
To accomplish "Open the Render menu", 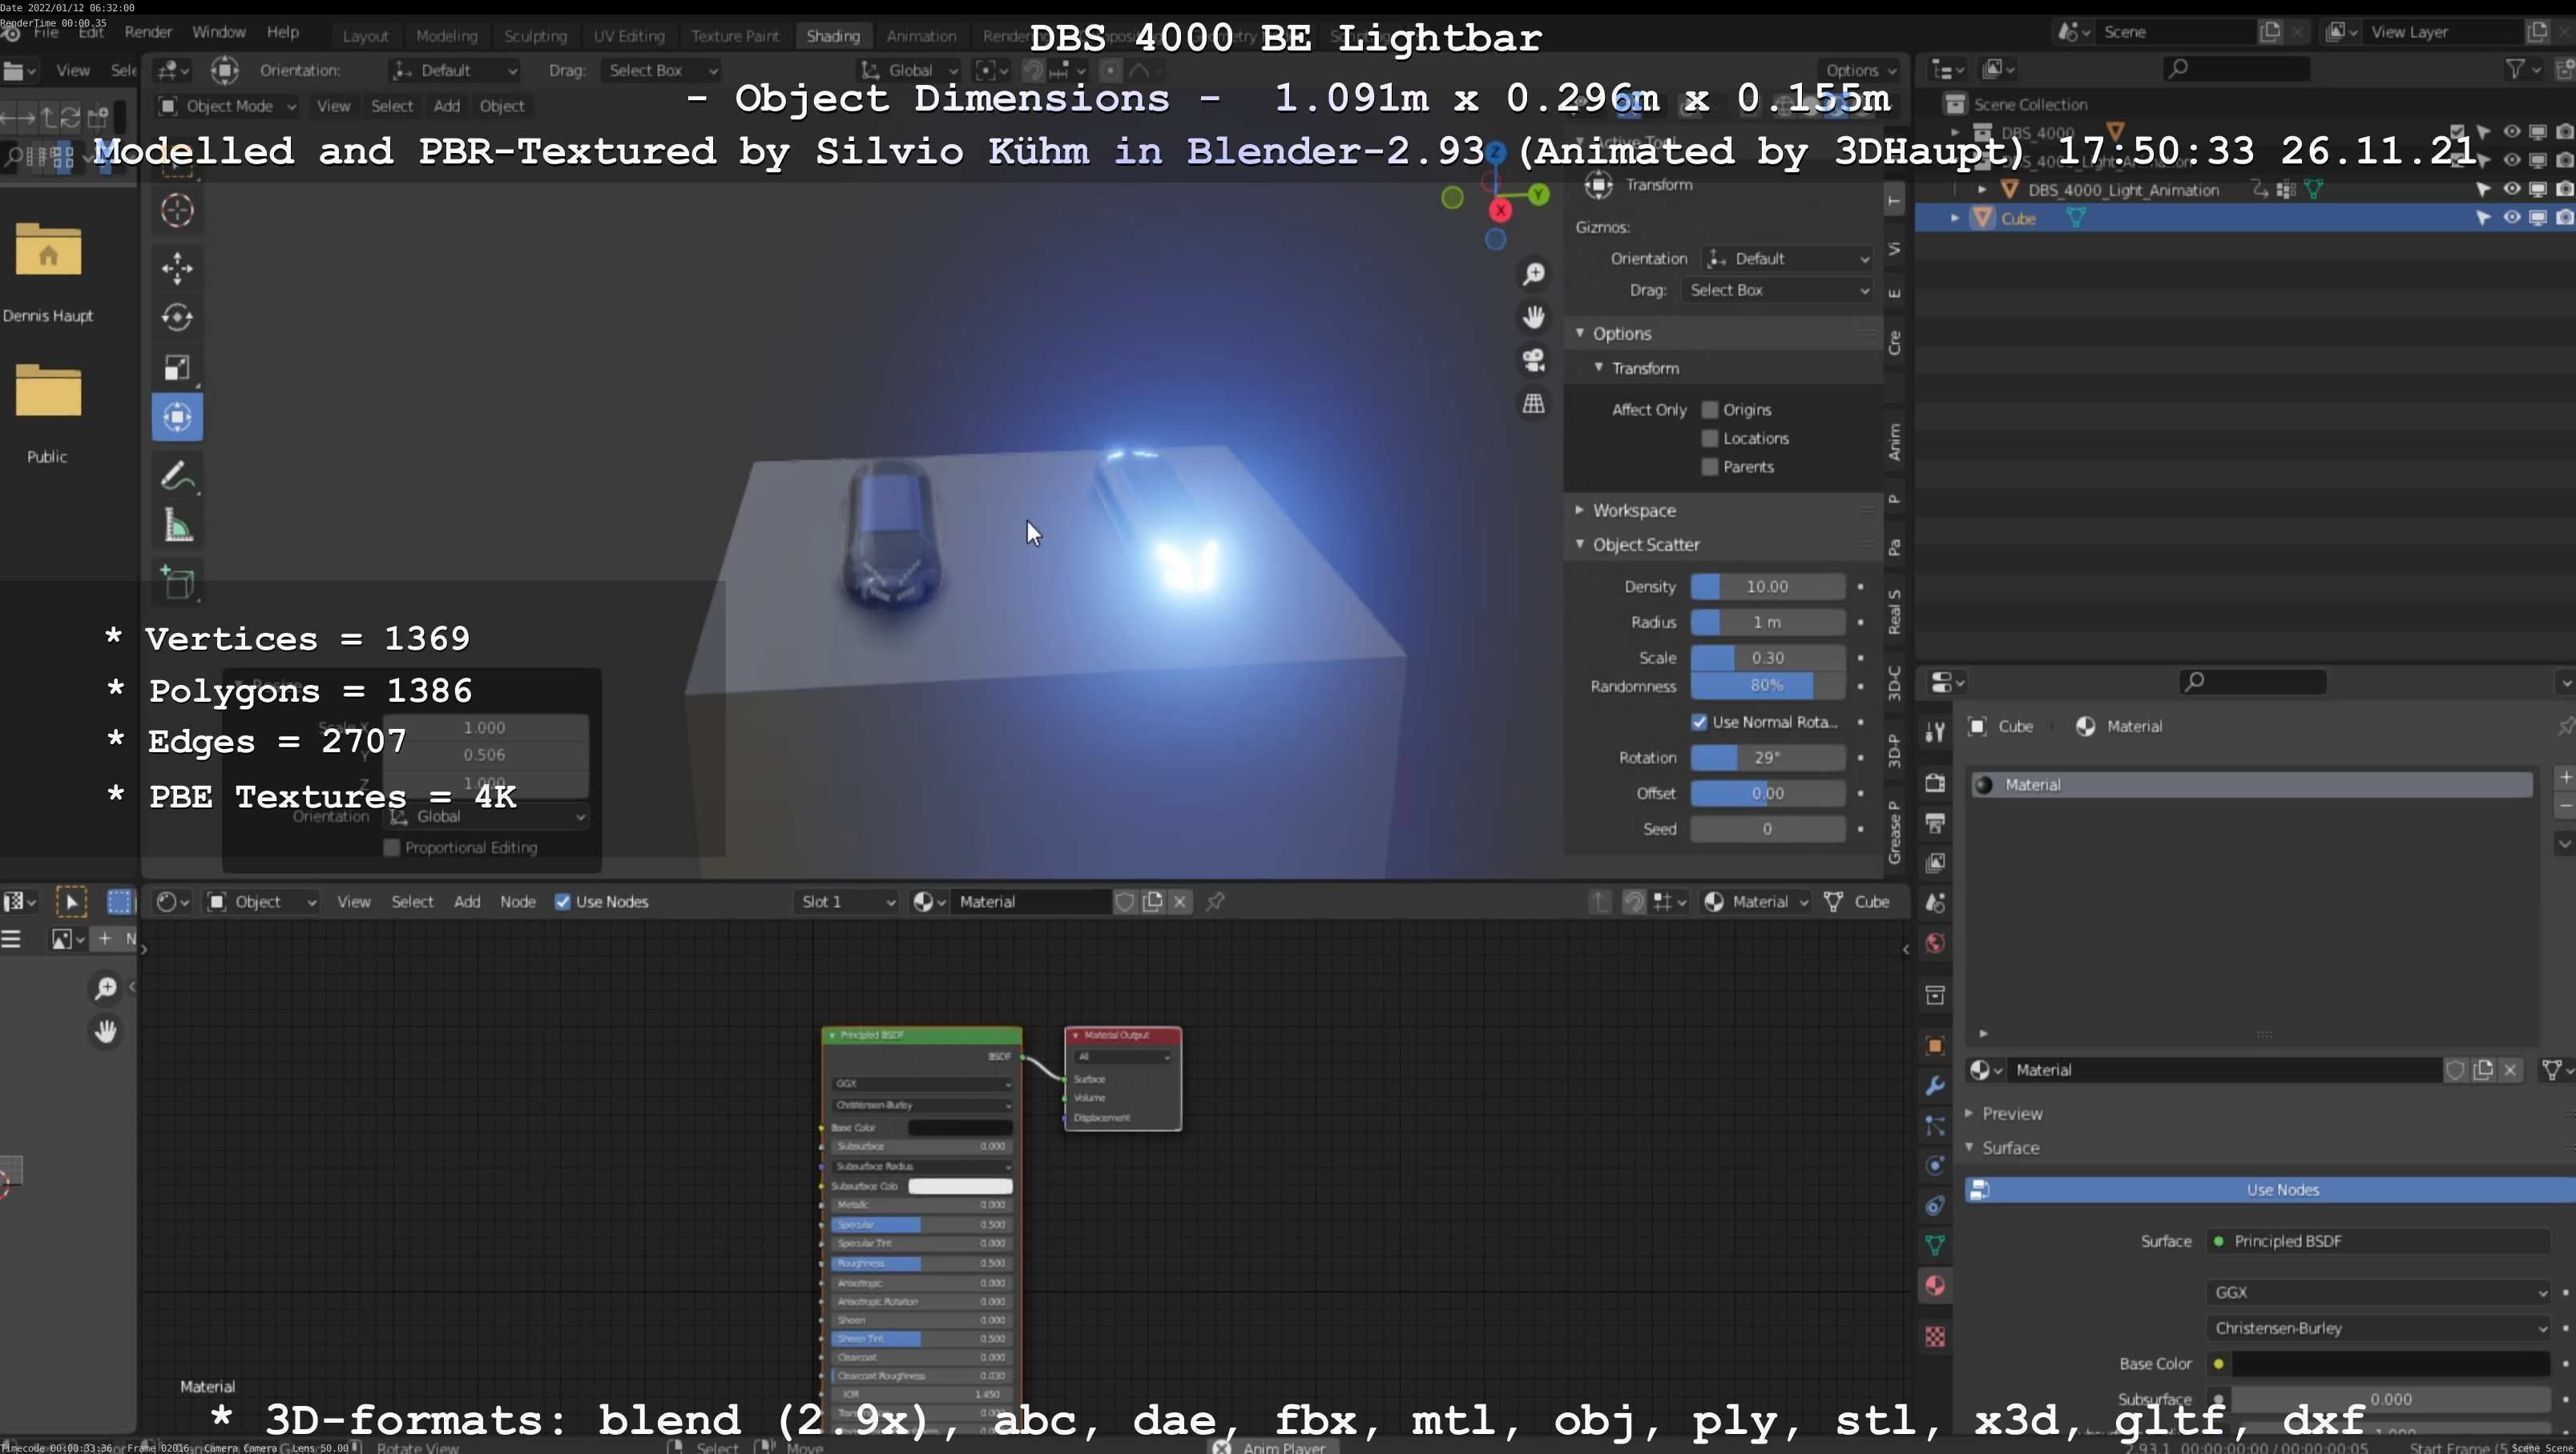I will tap(148, 32).
